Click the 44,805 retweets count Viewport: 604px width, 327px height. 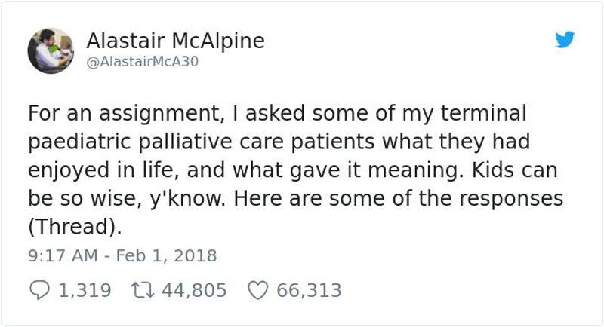coord(193,289)
